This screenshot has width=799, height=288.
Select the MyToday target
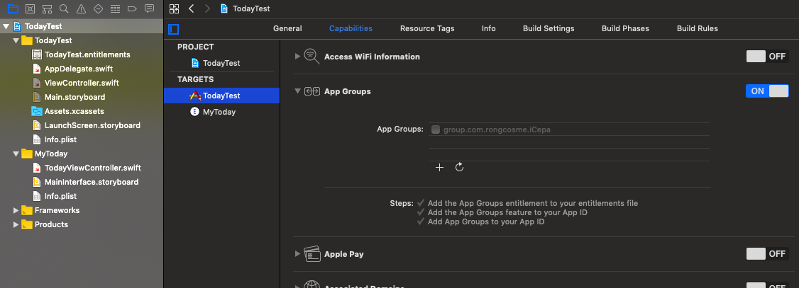[x=219, y=112]
